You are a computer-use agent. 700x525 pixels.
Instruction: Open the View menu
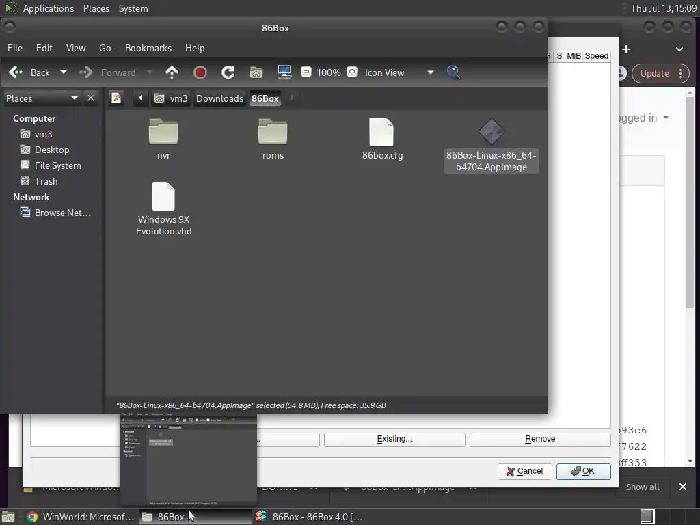(x=76, y=48)
